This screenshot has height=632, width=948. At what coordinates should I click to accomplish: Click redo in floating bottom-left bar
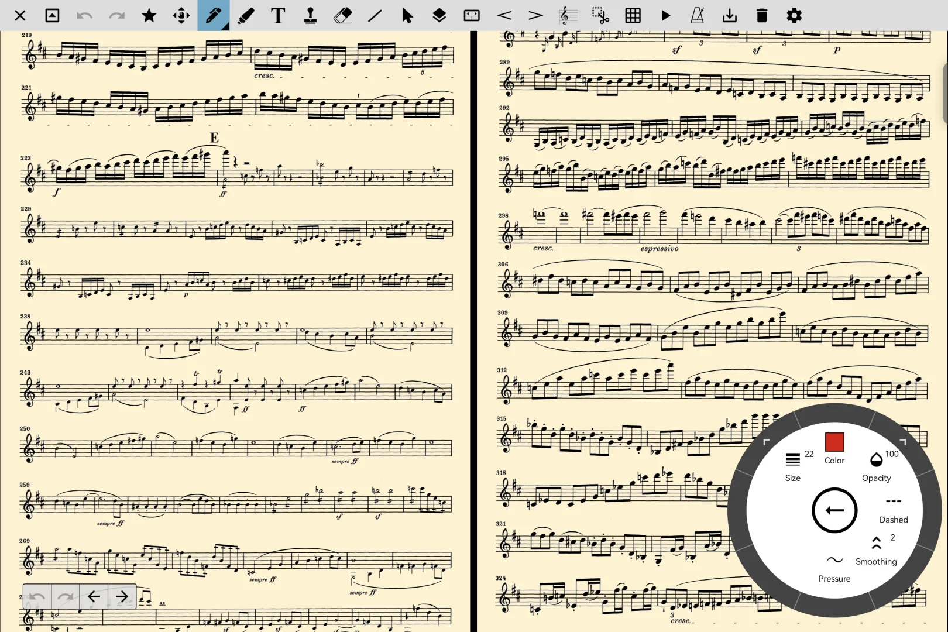(x=66, y=597)
